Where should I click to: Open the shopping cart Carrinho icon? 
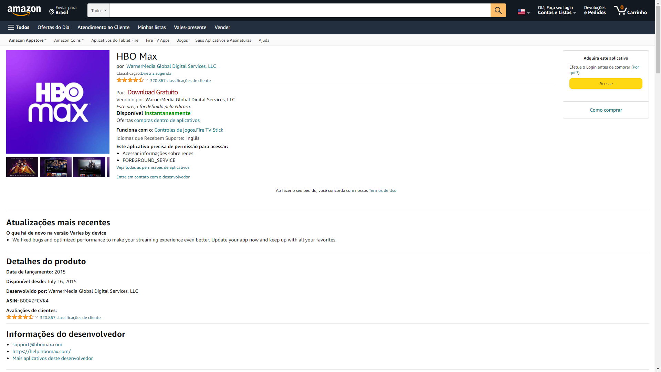631,10
